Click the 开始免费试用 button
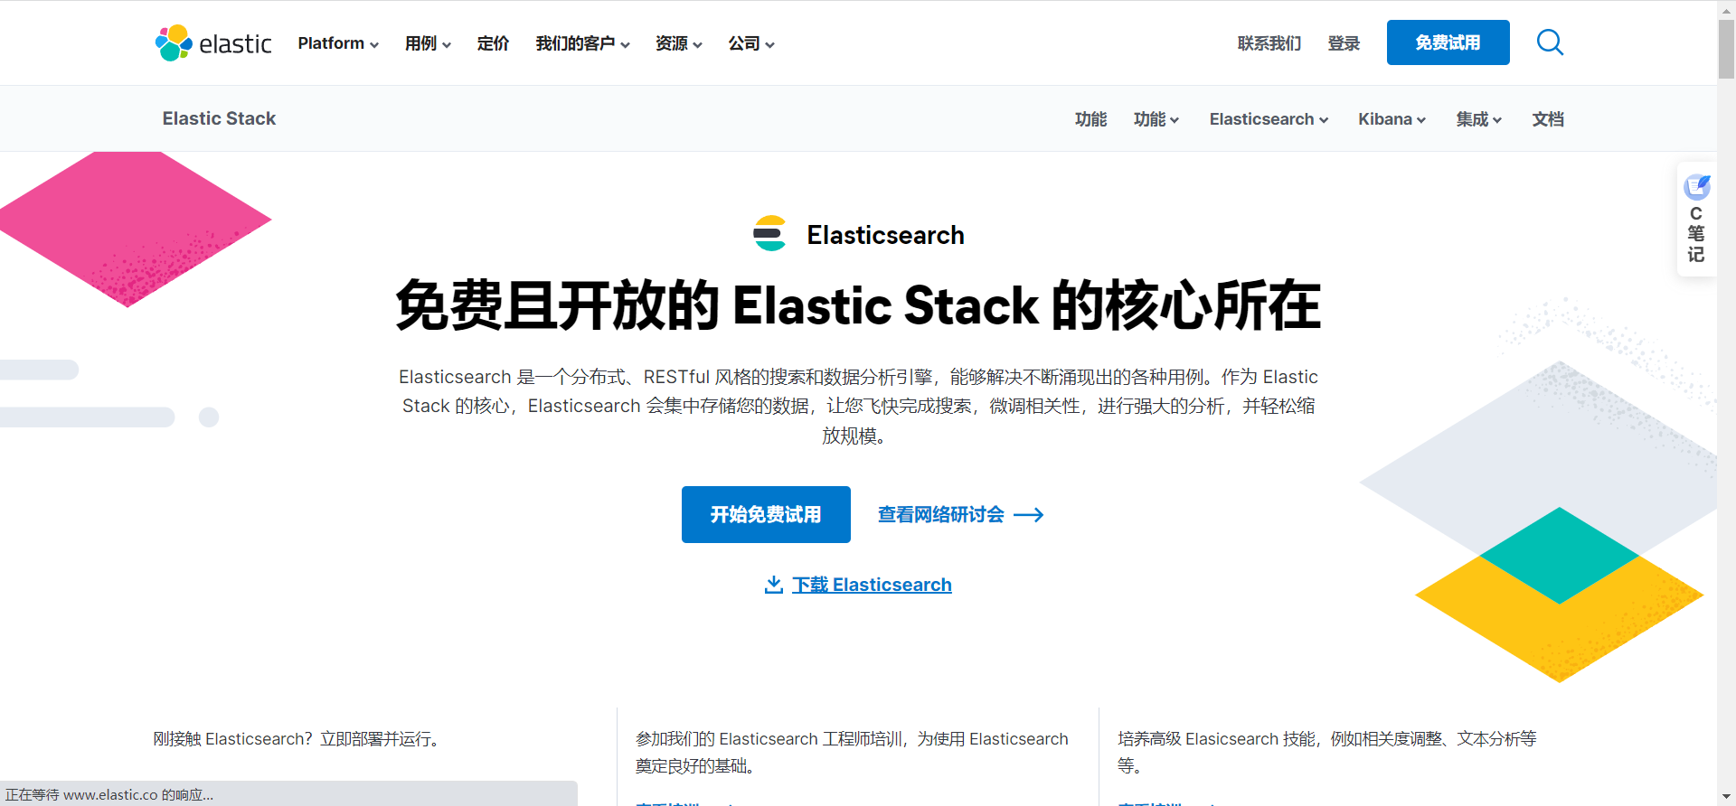 pyautogui.click(x=766, y=514)
